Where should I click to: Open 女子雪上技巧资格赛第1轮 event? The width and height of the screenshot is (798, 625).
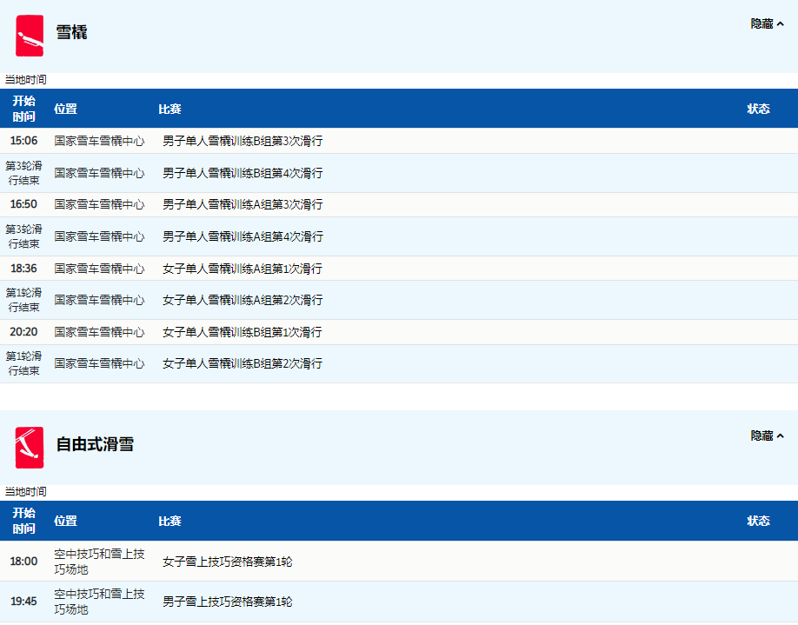pos(228,562)
